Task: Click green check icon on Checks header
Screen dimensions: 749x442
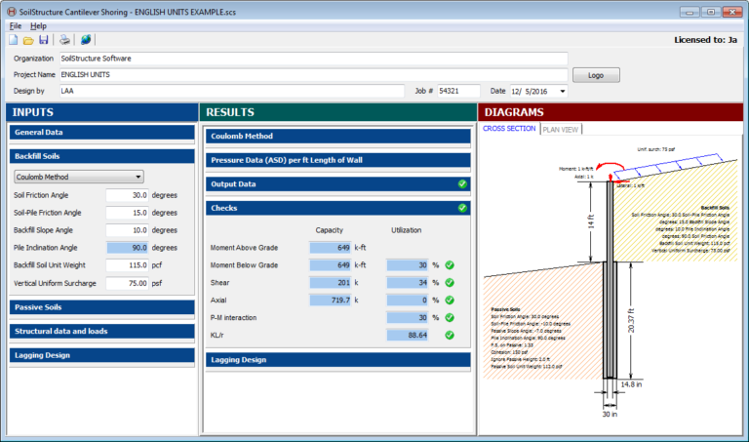Action: click(x=462, y=208)
